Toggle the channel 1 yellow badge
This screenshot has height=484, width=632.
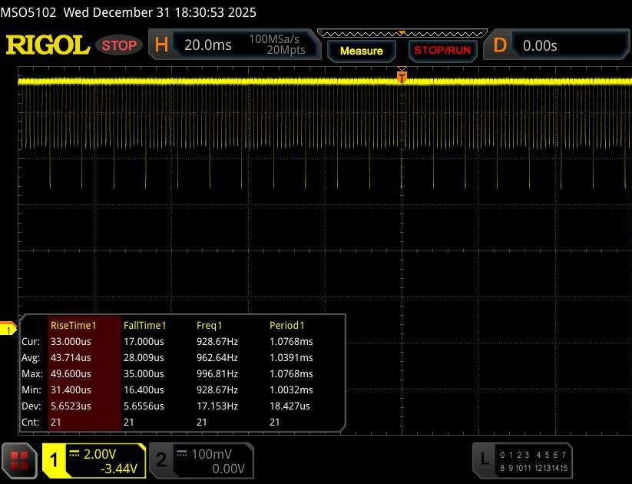[x=55, y=459]
